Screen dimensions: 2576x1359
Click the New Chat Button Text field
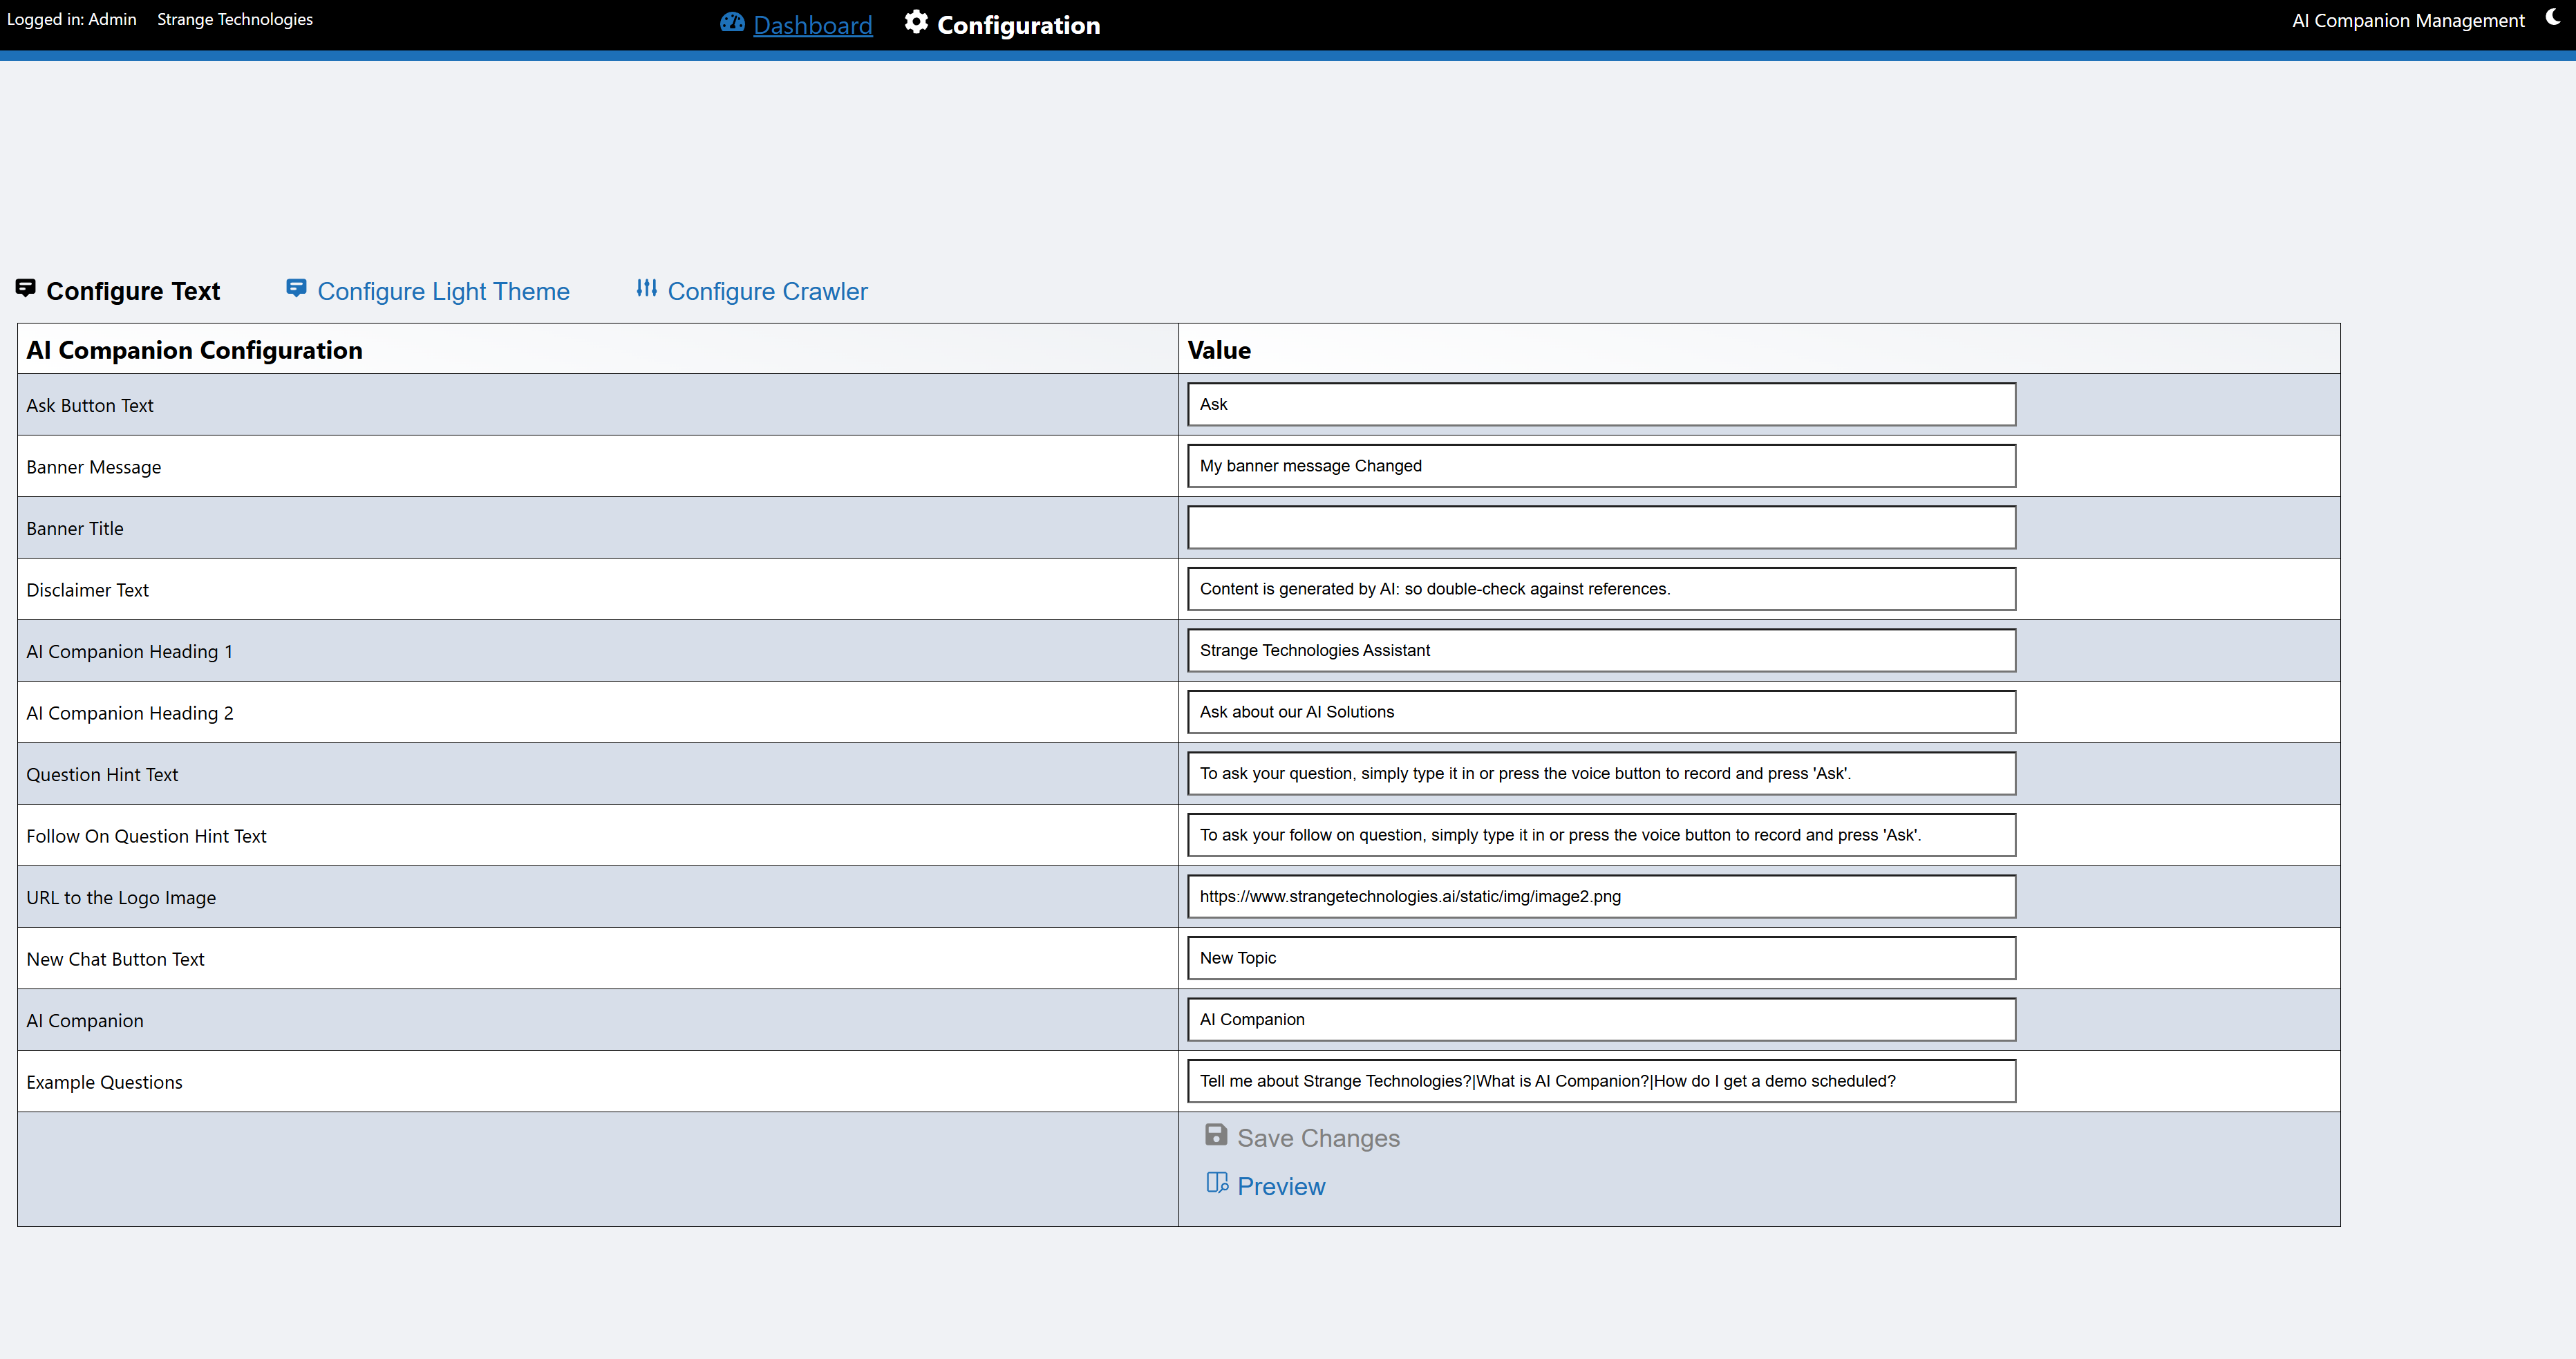(x=1600, y=958)
